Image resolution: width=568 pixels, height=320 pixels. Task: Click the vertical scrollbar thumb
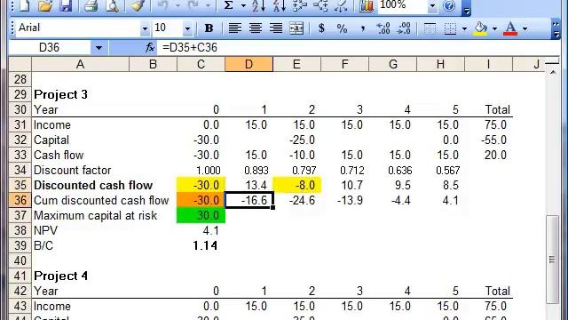[552, 259]
